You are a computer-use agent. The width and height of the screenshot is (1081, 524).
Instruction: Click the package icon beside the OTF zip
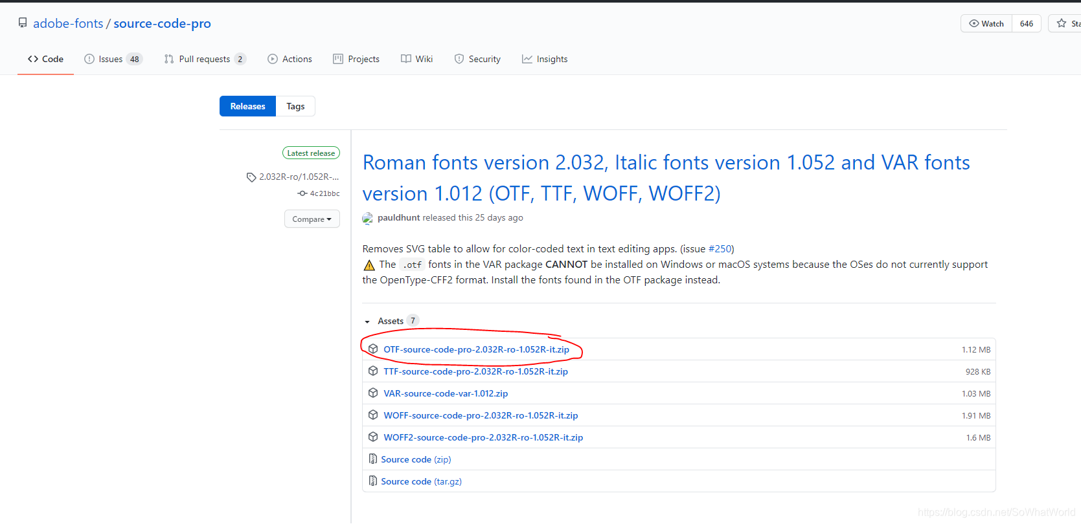tap(373, 349)
